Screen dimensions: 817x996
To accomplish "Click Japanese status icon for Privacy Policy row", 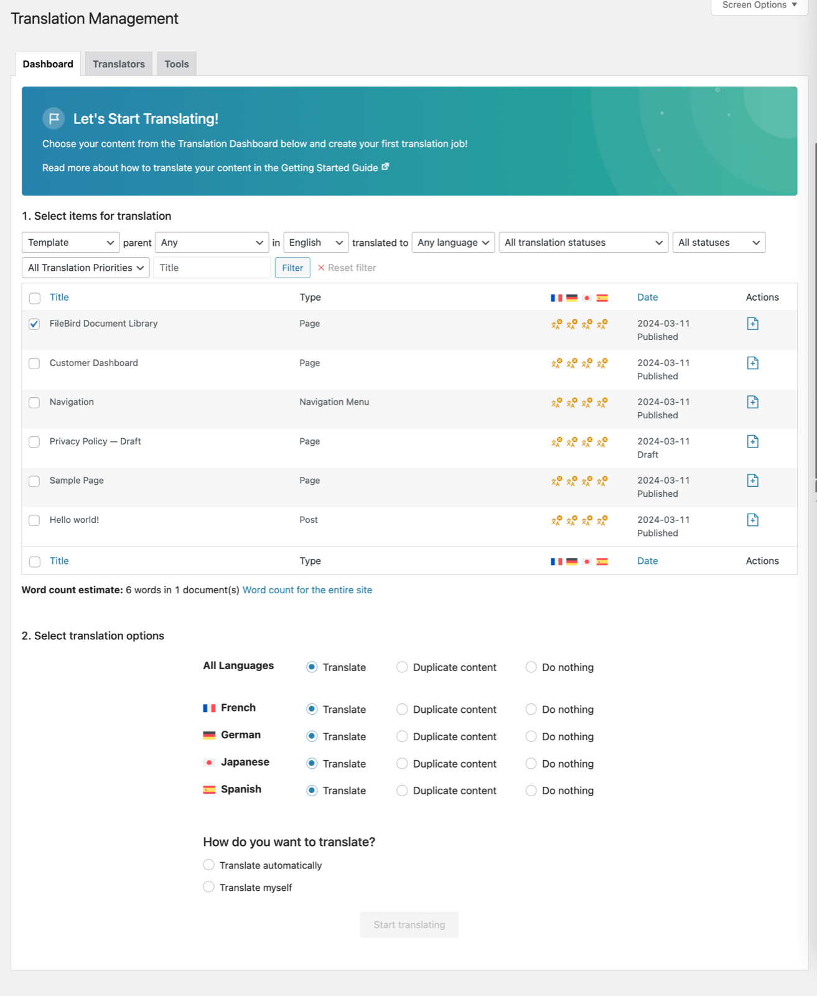I will (587, 442).
